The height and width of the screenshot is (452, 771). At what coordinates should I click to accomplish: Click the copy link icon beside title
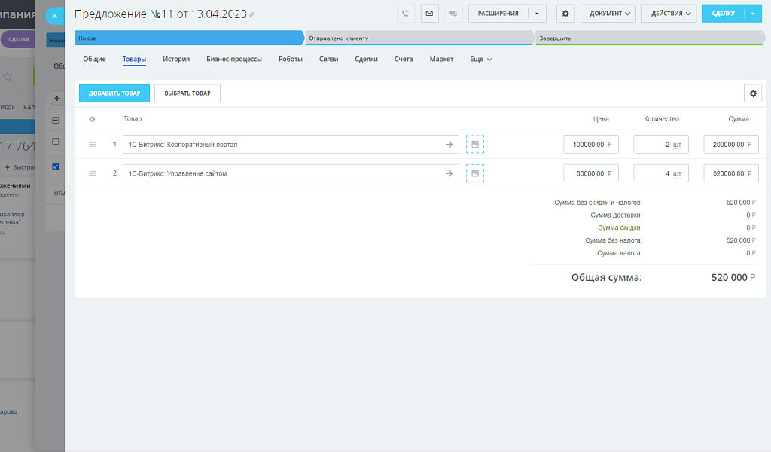[x=251, y=14]
